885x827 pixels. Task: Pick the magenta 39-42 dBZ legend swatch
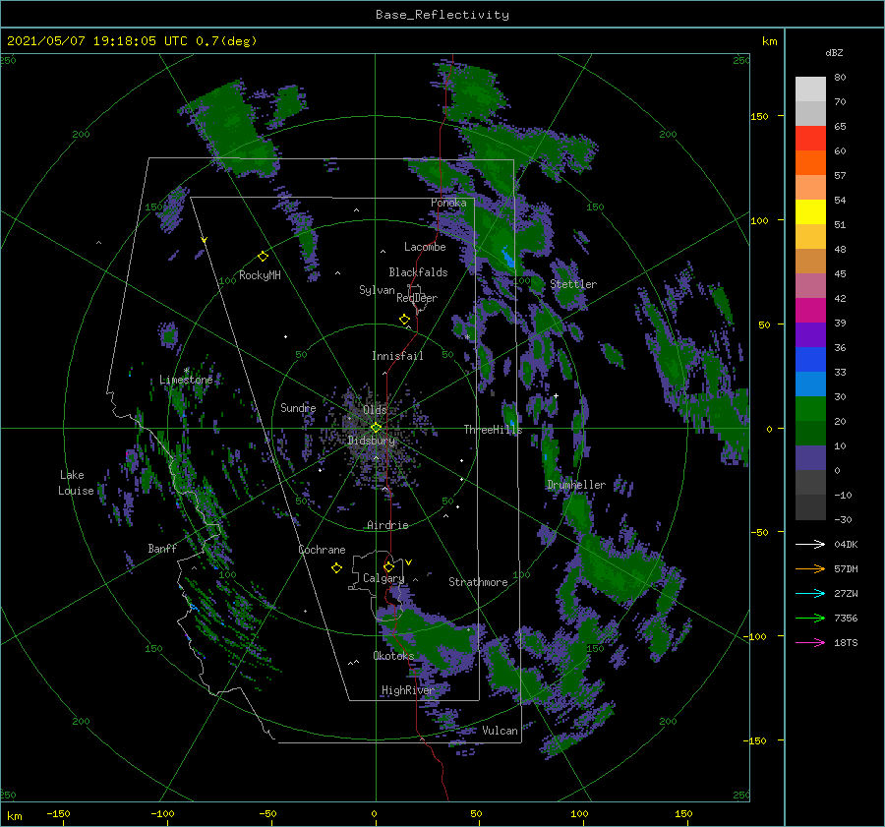[810, 311]
